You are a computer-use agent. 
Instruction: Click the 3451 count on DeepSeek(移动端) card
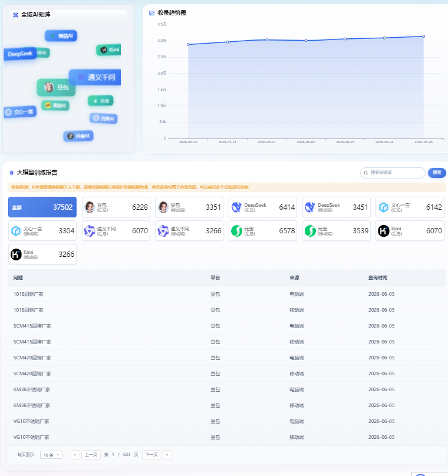(x=361, y=207)
